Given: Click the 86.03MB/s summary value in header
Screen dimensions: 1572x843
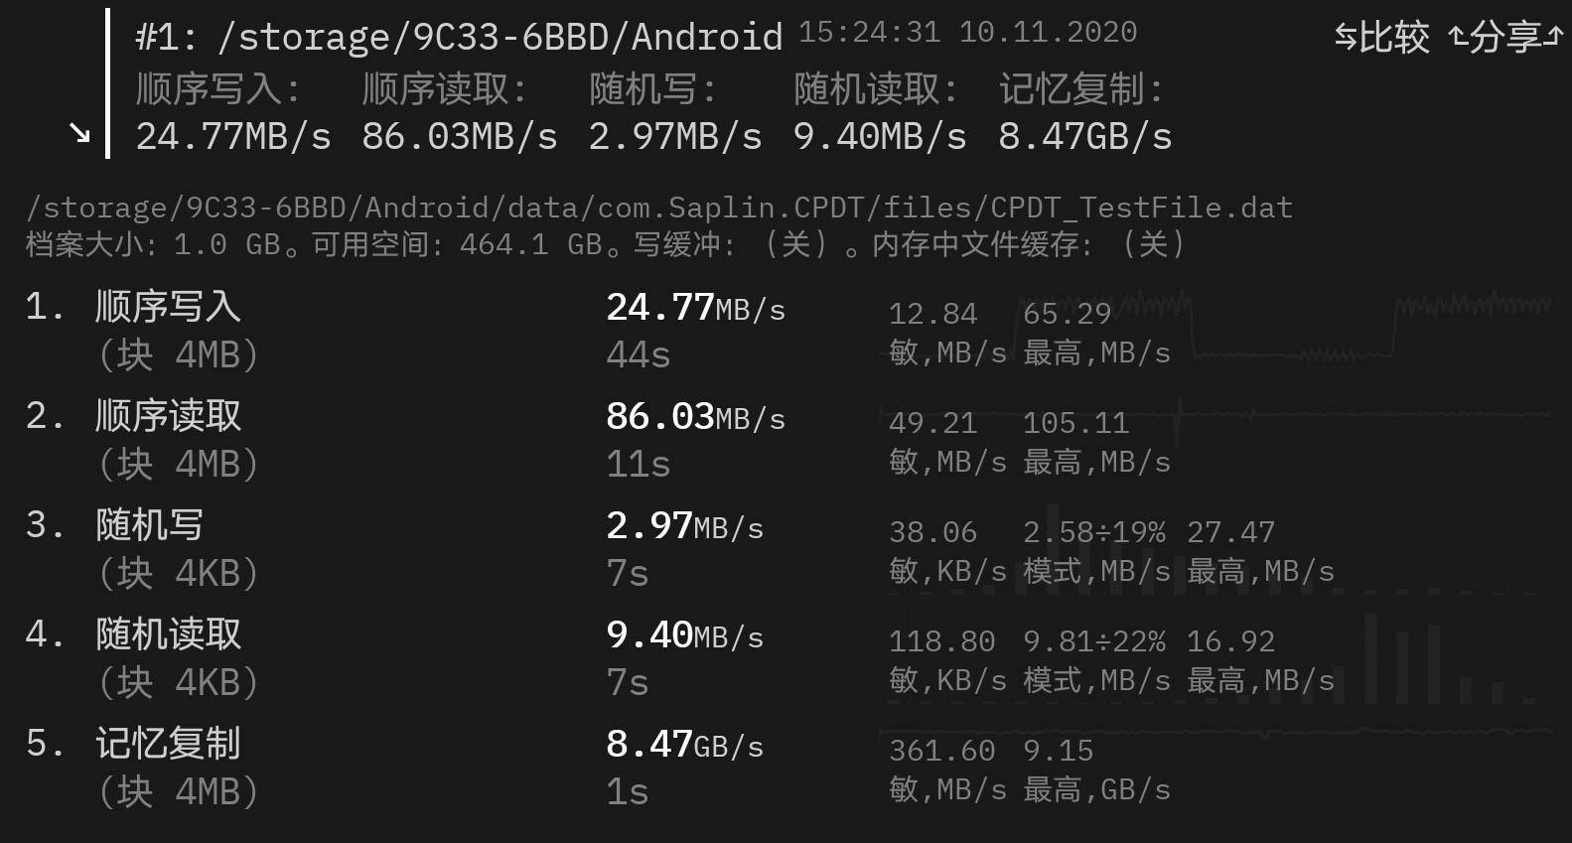Looking at the screenshot, I should point(460,136).
